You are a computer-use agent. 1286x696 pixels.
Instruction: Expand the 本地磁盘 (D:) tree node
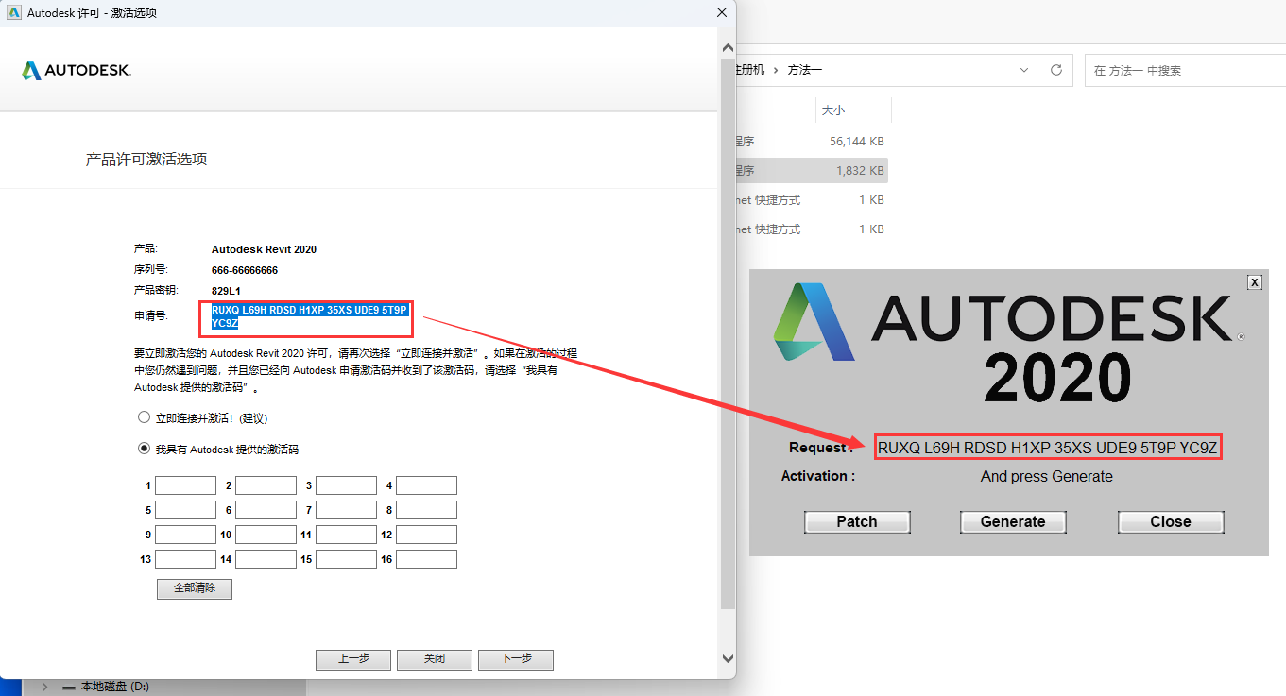[44, 687]
